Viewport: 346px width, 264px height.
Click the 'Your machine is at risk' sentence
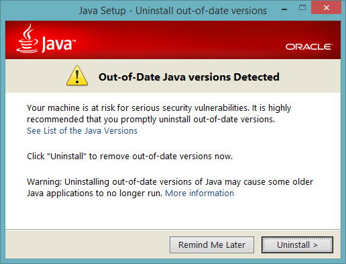tap(159, 108)
